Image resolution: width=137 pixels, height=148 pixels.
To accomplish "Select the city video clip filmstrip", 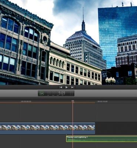I will [47, 128].
